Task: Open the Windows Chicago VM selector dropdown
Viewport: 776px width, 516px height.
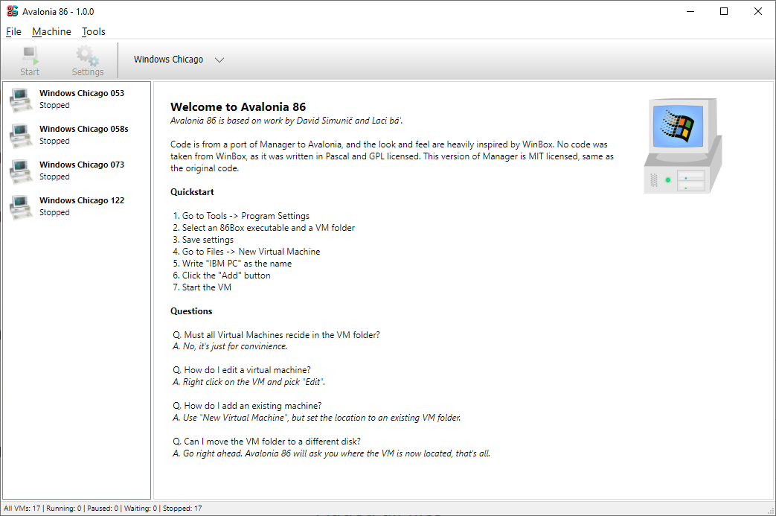Action: point(168,59)
